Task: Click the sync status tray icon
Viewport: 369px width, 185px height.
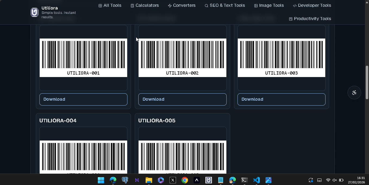Action: (311, 180)
